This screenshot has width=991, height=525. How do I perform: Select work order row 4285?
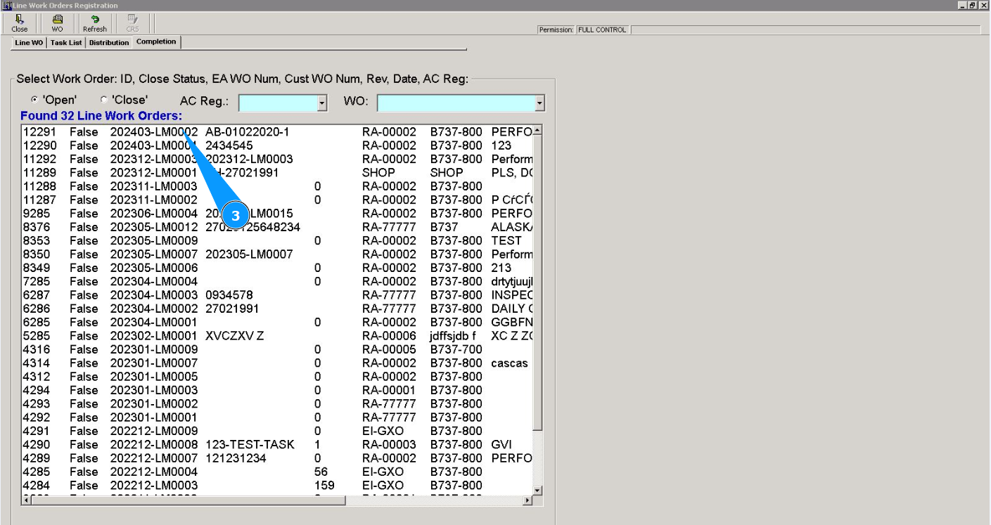click(x=277, y=472)
